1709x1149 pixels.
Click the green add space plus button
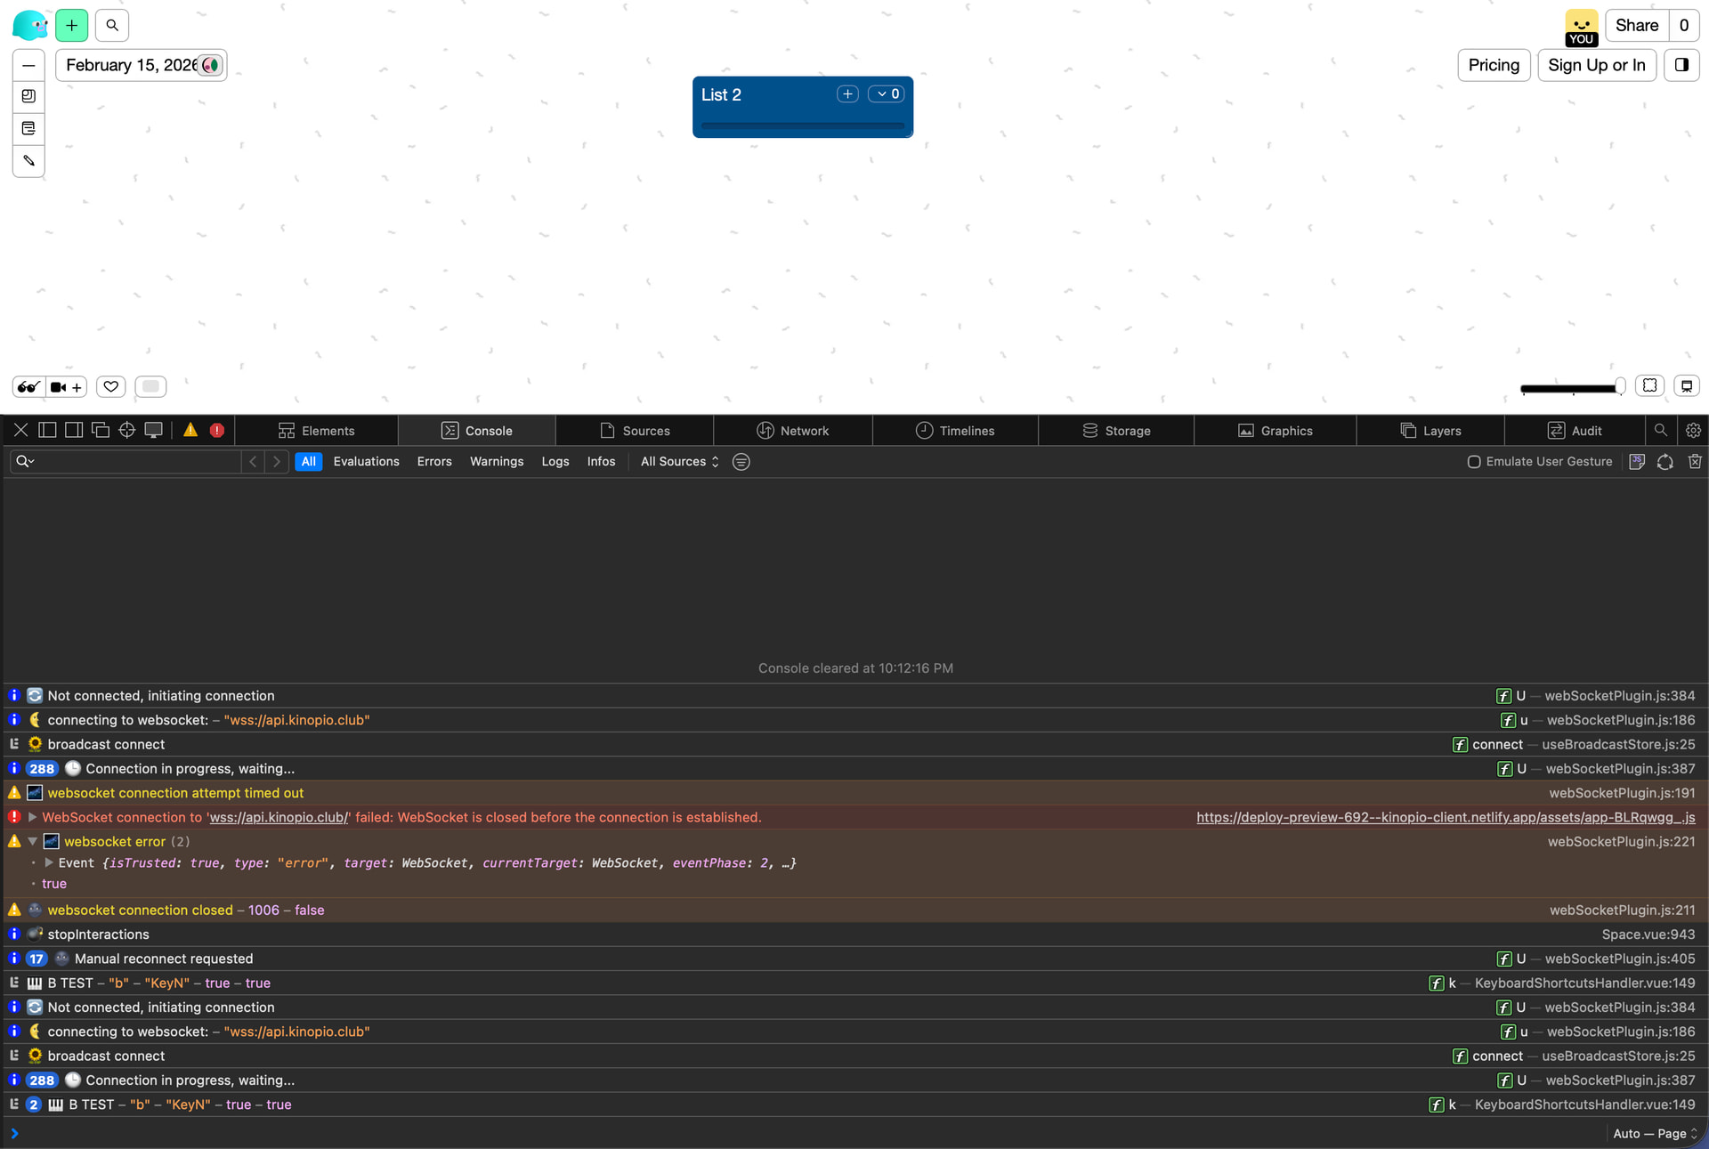(x=71, y=26)
